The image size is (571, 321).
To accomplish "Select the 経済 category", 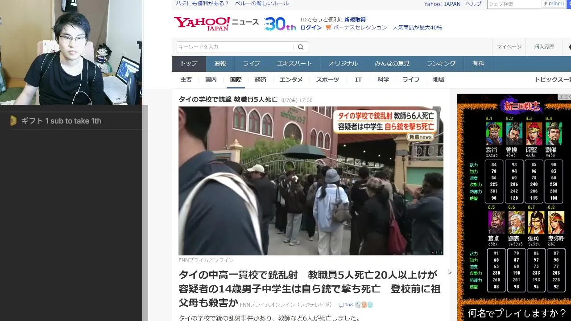I will pyautogui.click(x=261, y=80).
